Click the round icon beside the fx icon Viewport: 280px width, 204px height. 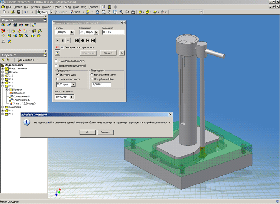point(9,41)
